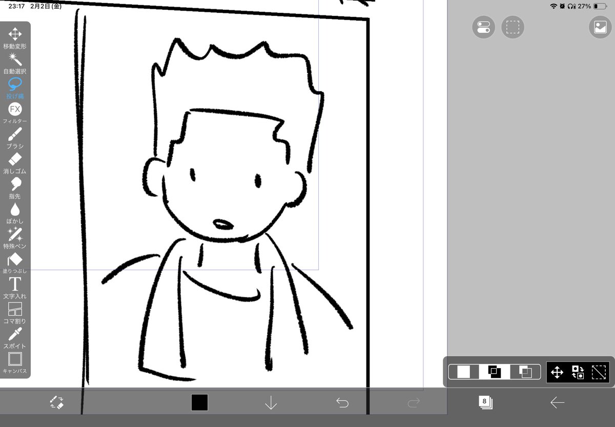Undo the last stroke
The image size is (615, 427).
pyautogui.click(x=342, y=403)
